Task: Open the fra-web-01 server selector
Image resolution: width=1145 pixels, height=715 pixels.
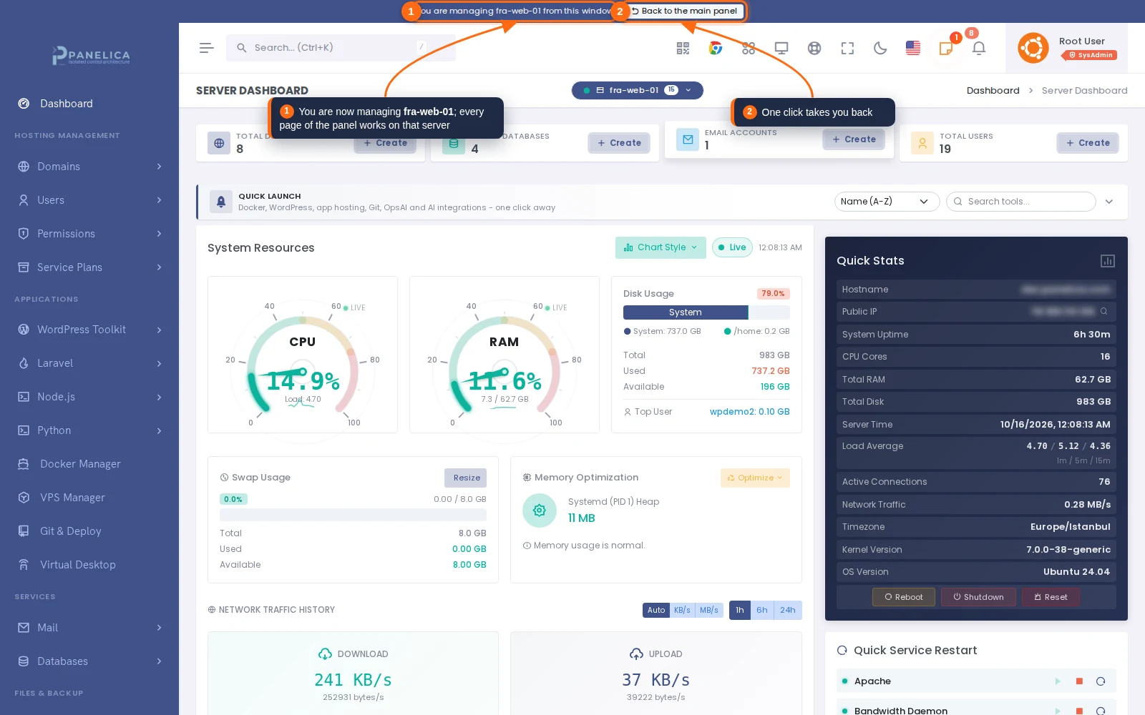Action: [x=637, y=90]
